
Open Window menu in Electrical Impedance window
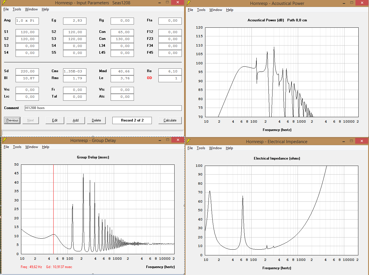[215, 148]
